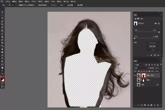Click the 颜色范围 (Color Range) button
Viewport: 165px width, 110px height.
click(153, 46)
